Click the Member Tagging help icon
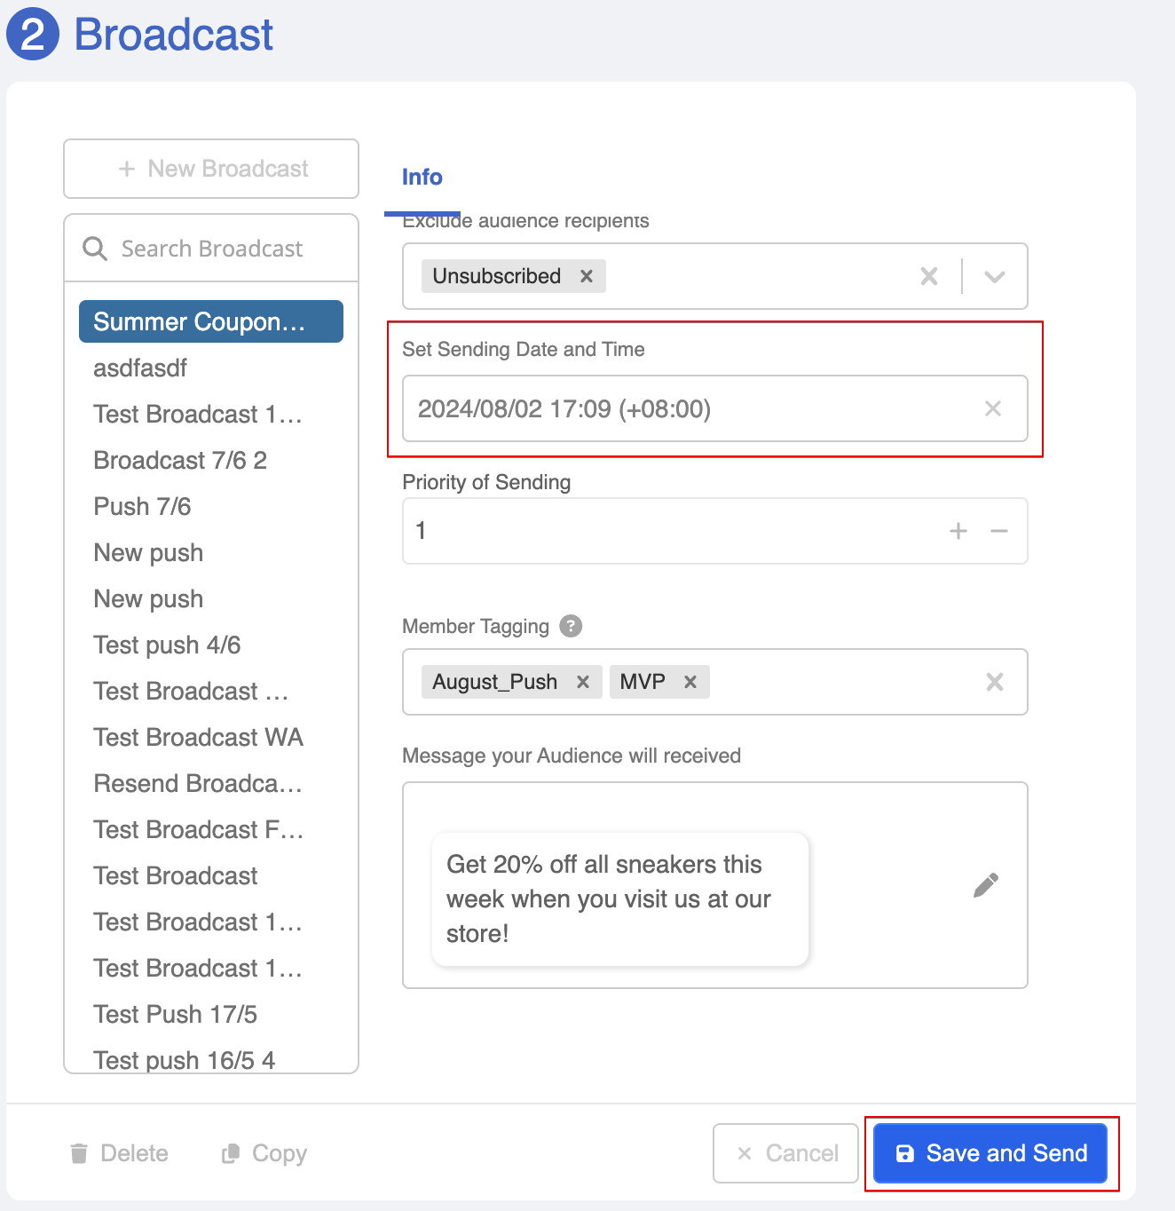Screen dimensions: 1175x1211 coord(572,626)
